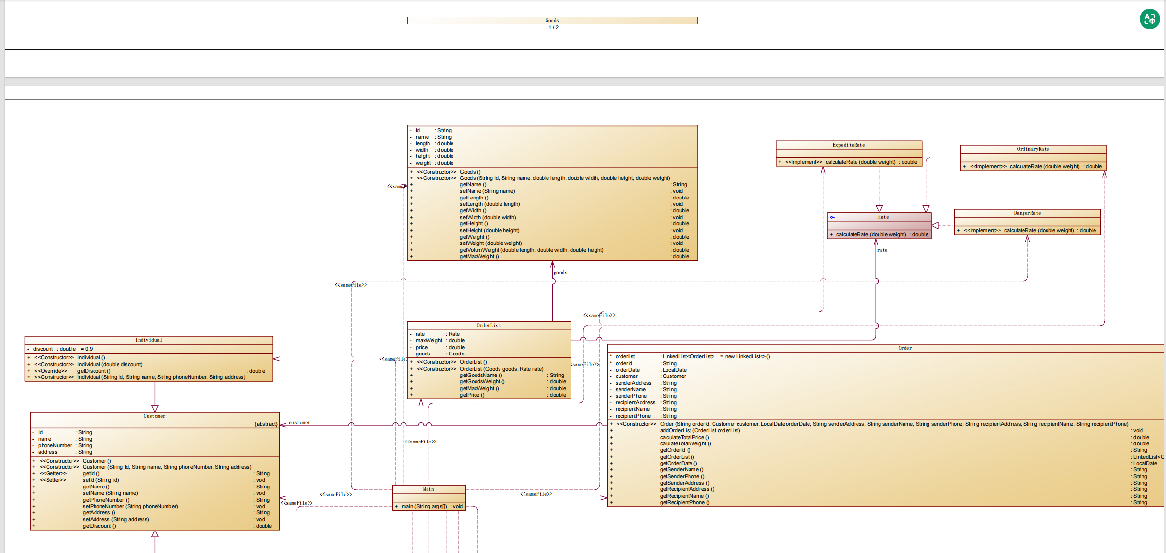Viewport: 1166px width, 553px height.
Task: Click the Order class title
Action: point(904,348)
